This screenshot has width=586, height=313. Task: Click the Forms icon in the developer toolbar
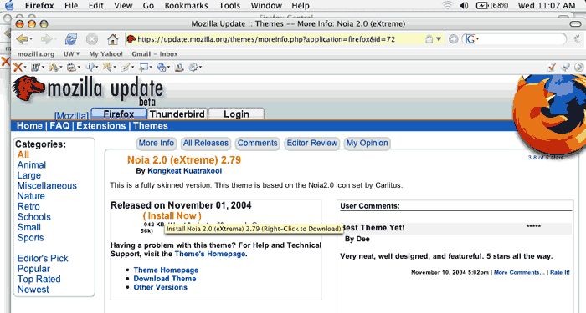point(53,67)
